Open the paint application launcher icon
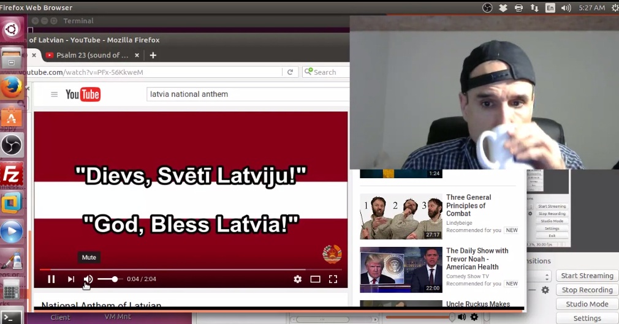Screen dimensions: 619x324 [x=11, y=262]
